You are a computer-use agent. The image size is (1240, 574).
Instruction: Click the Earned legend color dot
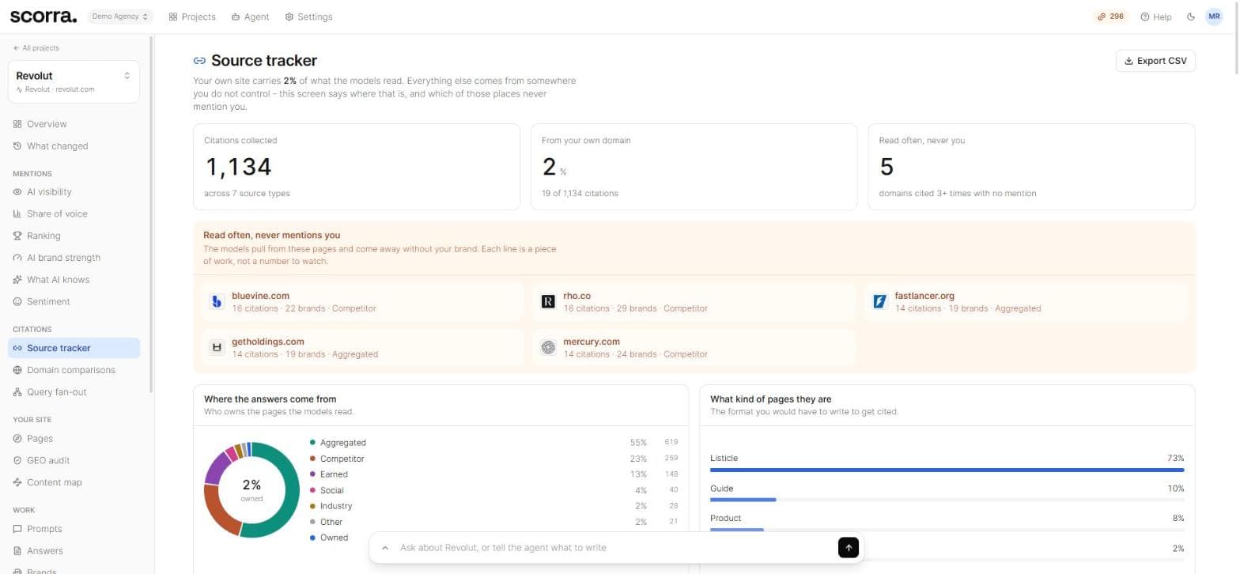313,474
